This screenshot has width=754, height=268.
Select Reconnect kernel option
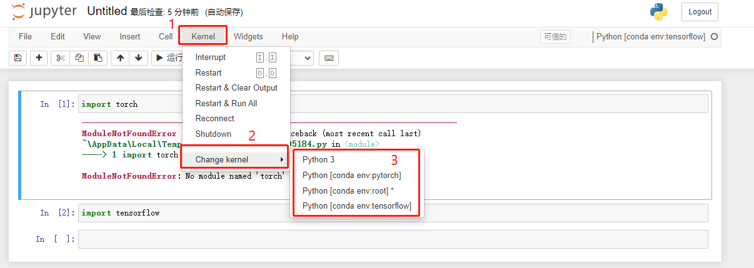[x=236, y=119]
